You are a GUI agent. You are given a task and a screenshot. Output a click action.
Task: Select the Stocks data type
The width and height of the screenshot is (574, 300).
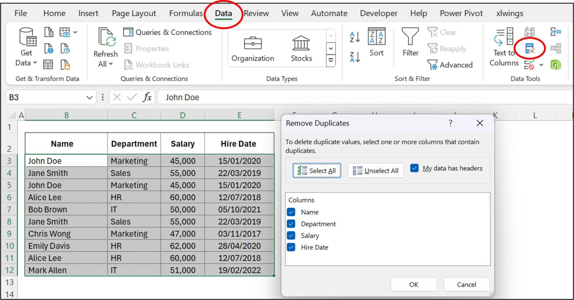pos(301,49)
